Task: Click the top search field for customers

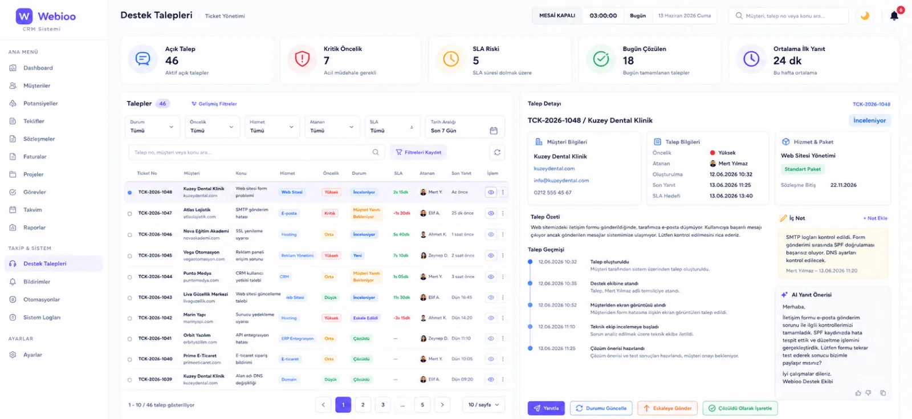Action: point(788,16)
